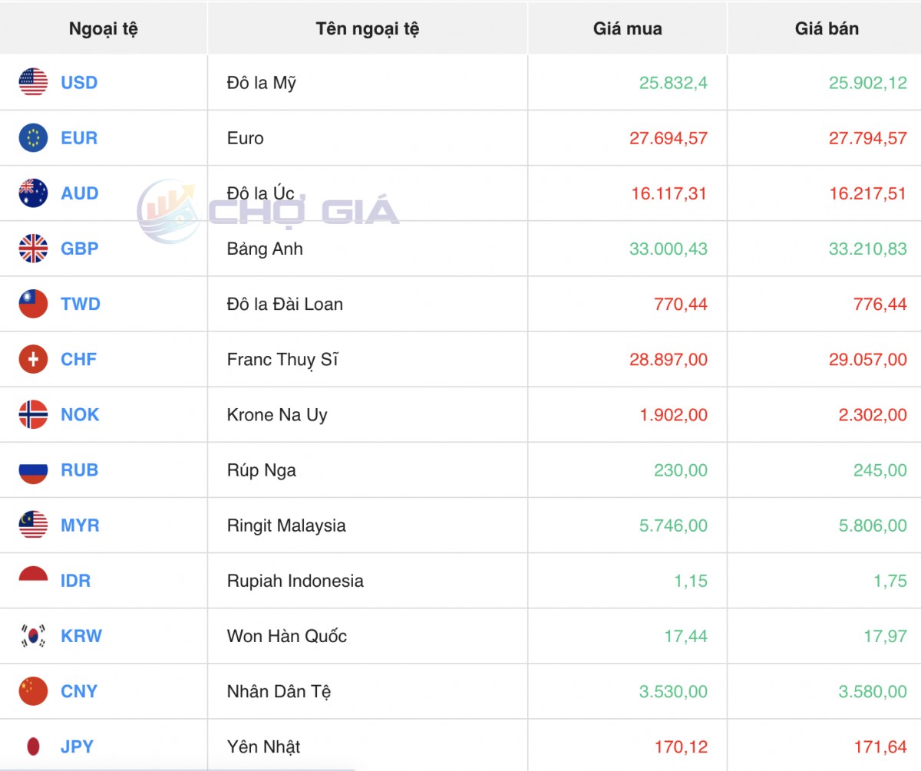Click the IDR currency code

pyautogui.click(x=75, y=581)
